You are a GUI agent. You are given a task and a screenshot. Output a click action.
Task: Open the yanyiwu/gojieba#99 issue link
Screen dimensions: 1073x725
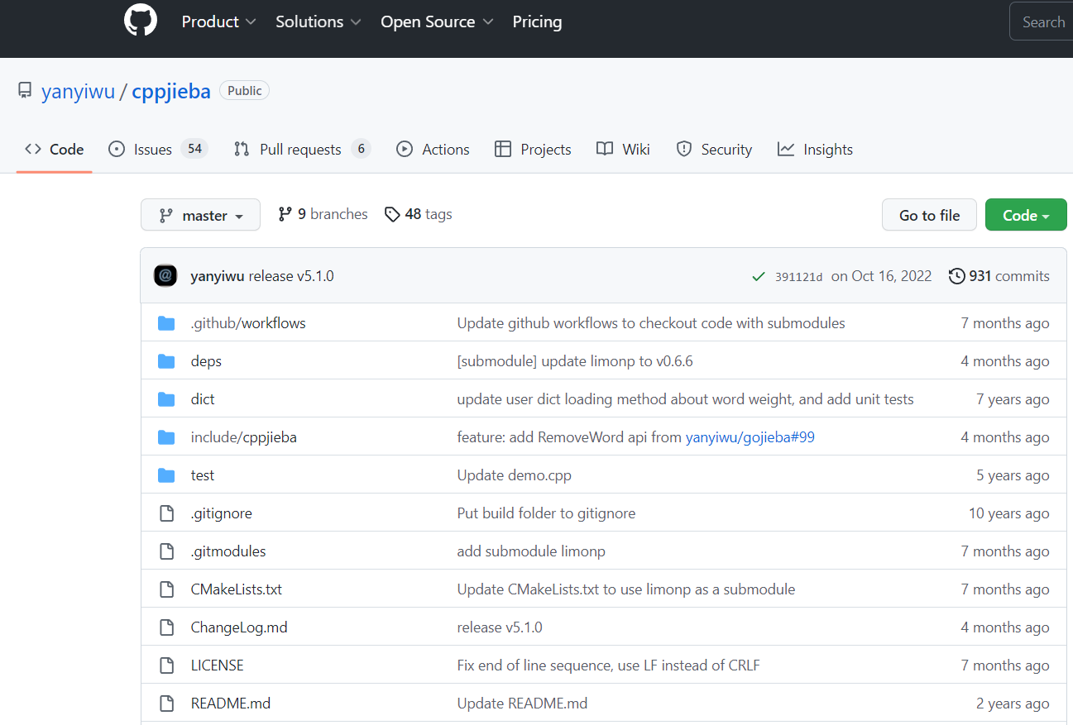750,437
